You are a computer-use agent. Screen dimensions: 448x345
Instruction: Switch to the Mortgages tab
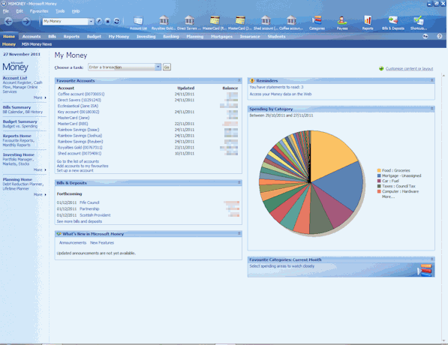pos(221,37)
